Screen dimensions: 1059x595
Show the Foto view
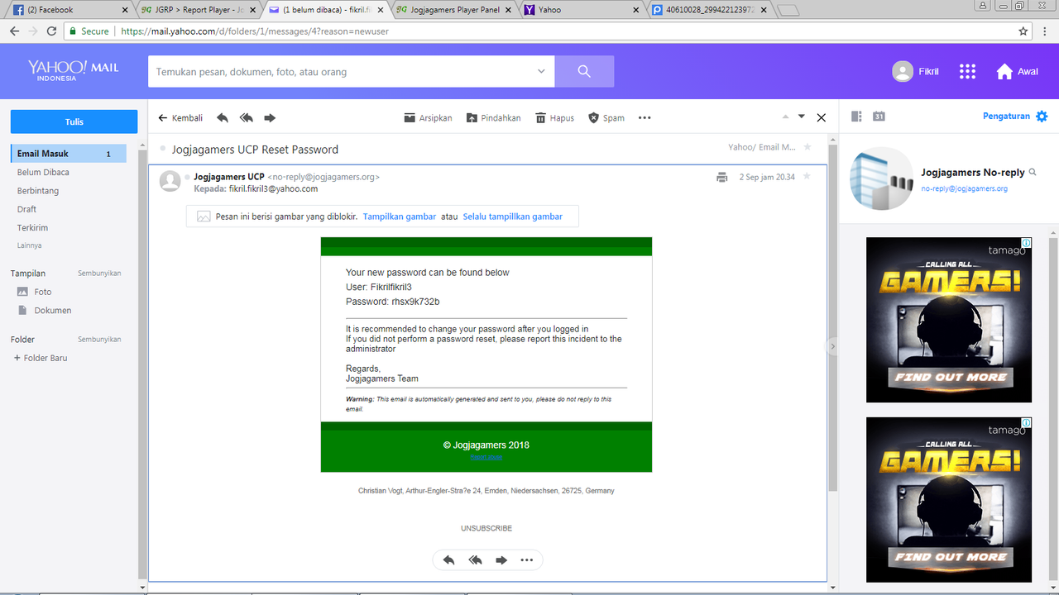pyautogui.click(x=34, y=292)
